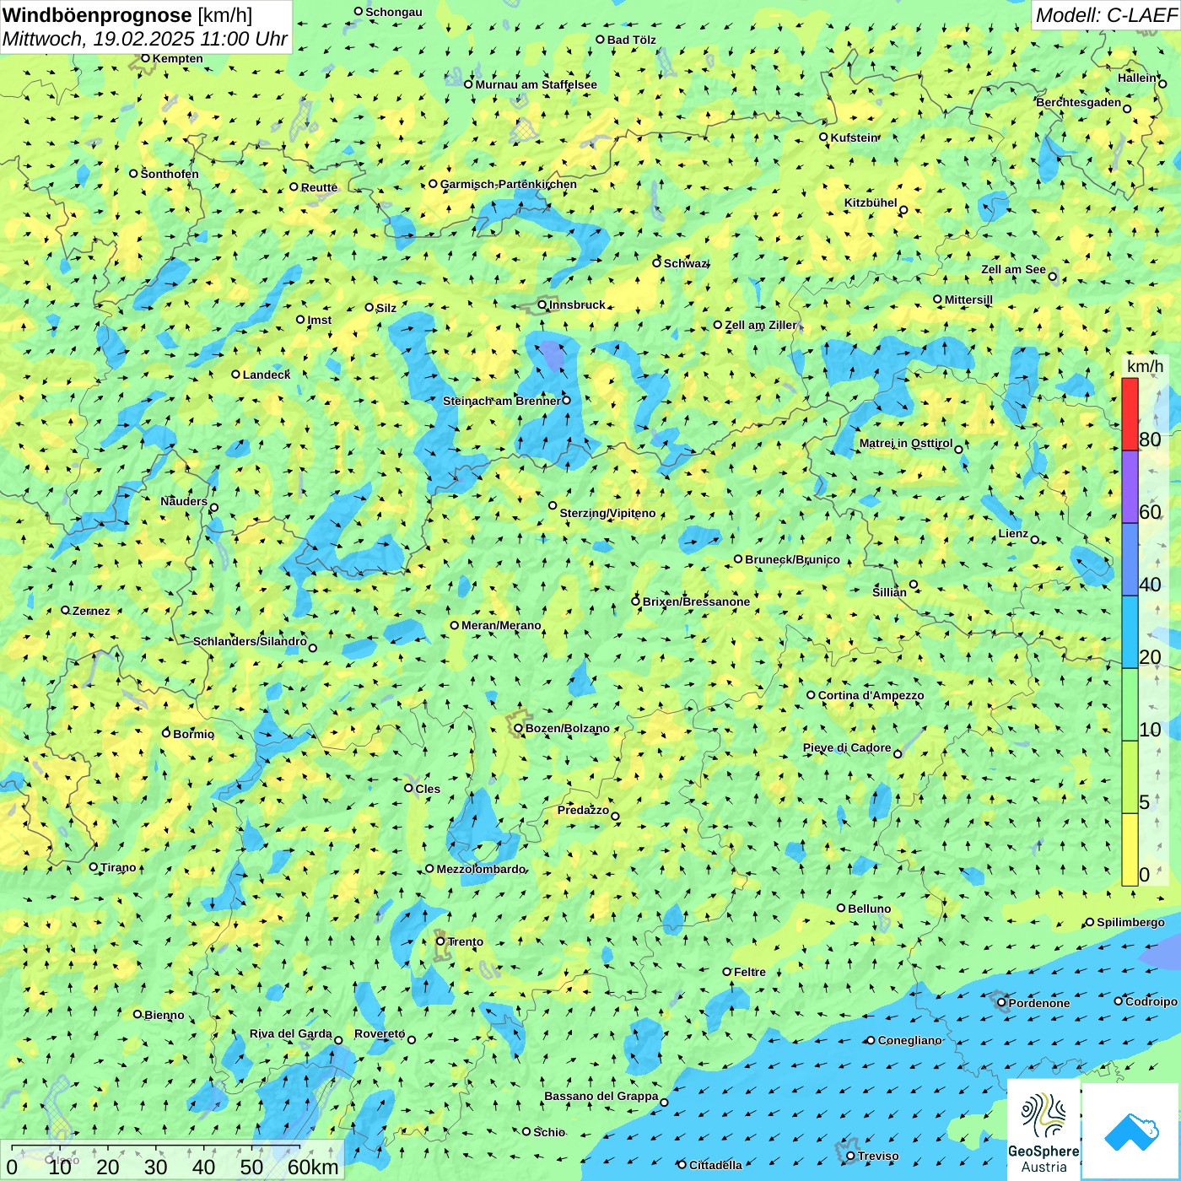Click the 'Murnau am Staffelsee' label
Screen dimensions: 1181x1181
[x=536, y=84]
